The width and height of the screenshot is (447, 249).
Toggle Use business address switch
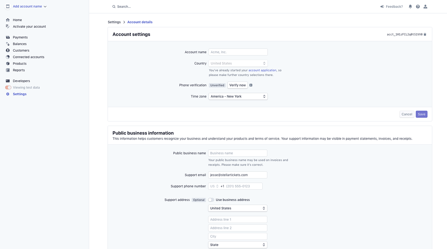pyautogui.click(x=211, y=200)
